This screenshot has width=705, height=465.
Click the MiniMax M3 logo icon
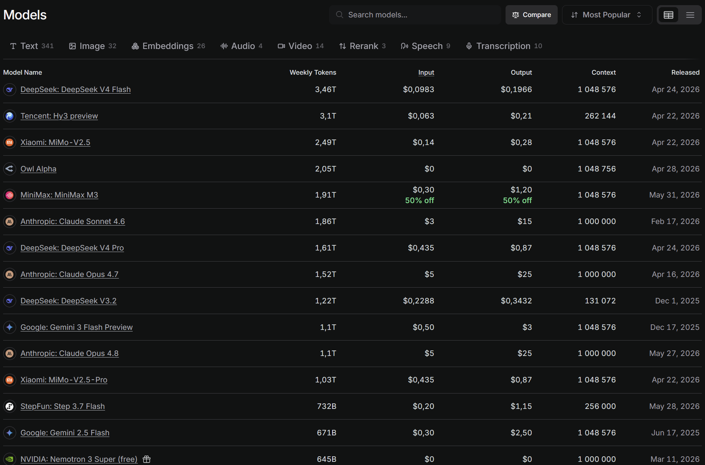9,195
